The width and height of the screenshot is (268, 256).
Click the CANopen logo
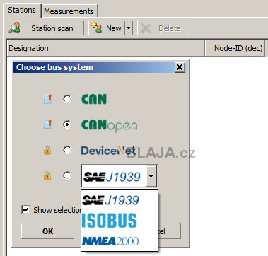point(109,126)
